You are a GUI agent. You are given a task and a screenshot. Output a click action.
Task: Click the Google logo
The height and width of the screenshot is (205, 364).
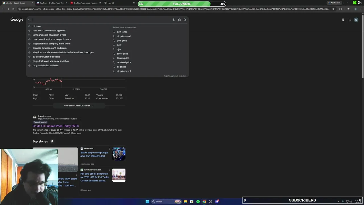pyautogui.click(x=17, y=20)
